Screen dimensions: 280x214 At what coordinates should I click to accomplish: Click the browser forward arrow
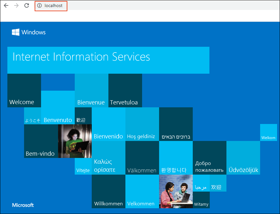click(x=16, y=5)
